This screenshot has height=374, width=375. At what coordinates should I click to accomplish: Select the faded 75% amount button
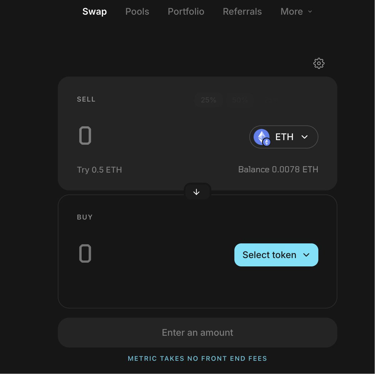(x=271, y=100)
